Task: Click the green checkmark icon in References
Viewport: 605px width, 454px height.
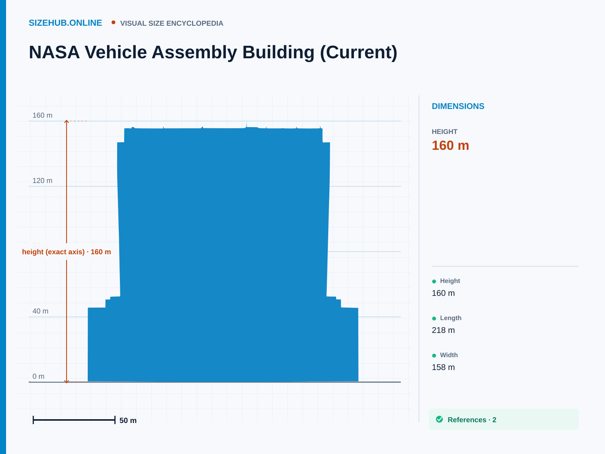Action: [x=439, y=419]
